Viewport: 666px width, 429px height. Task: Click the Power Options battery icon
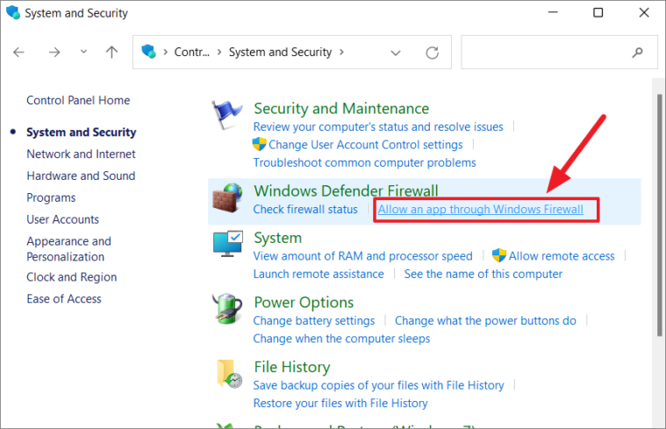(227, 309)
